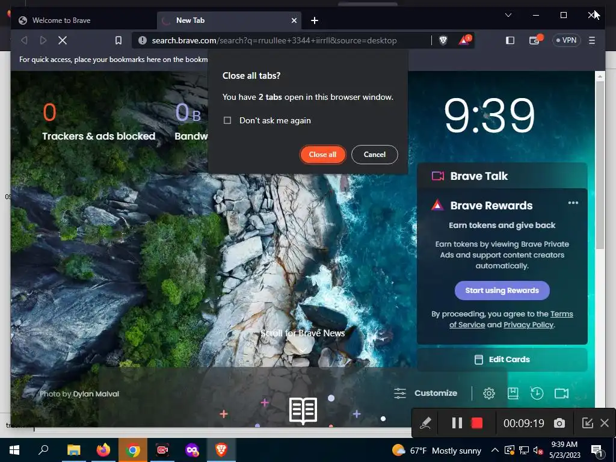Open File Explorer from taskbar

(73, 450)
